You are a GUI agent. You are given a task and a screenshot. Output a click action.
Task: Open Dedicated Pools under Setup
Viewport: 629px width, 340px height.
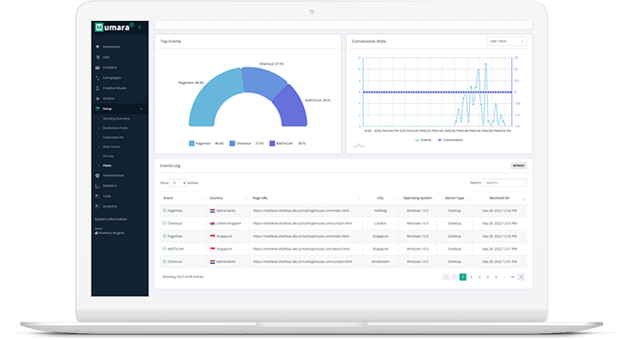click(115, 128)
